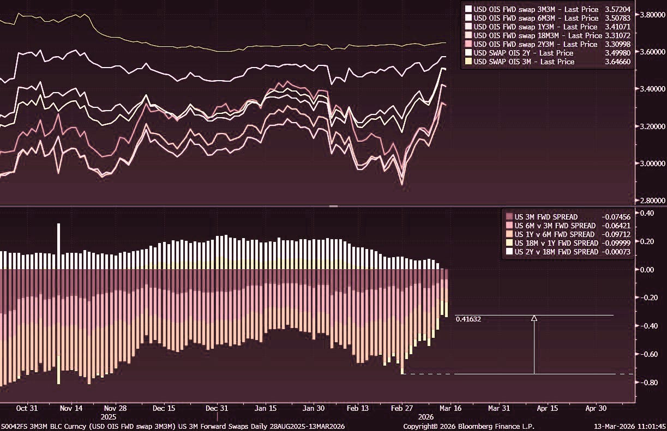Click swatch beside US 2Y v 18M FWD SPREAD
Screen dimensions: 667x431
coord(509,251)
